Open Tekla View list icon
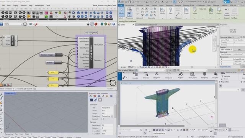 point(135,75)
